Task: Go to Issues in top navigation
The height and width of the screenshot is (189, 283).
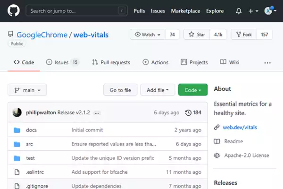Action: point(158,11)
